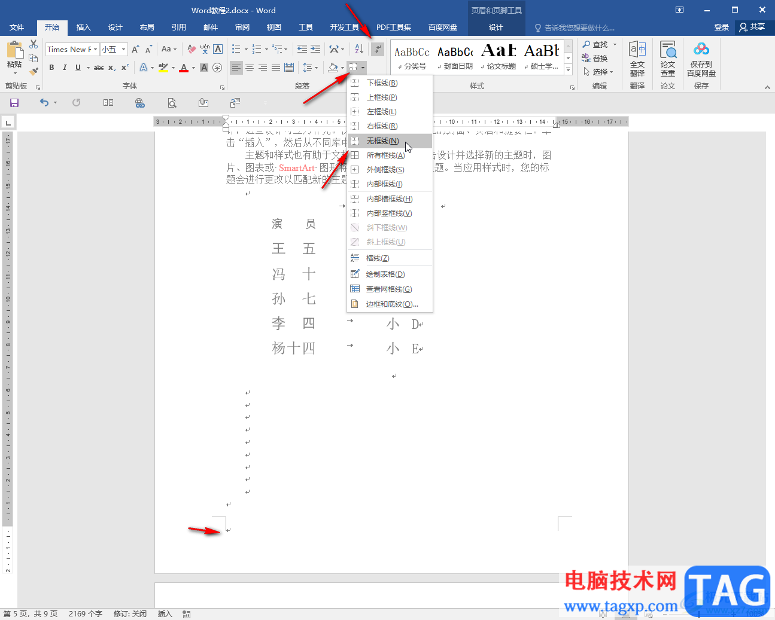Align paragraph text to the right
Image resolution: width=775 pixels, height=620 pixels.
(263, 68)
